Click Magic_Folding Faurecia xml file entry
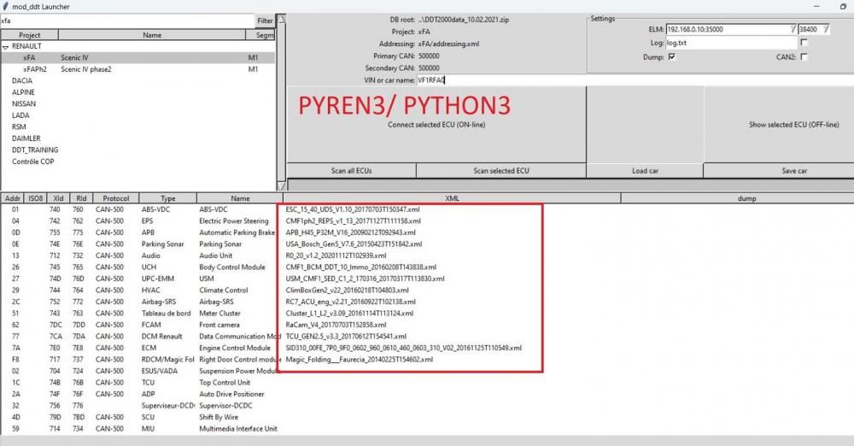Screen dimensions: 854x446 point(359,360)
